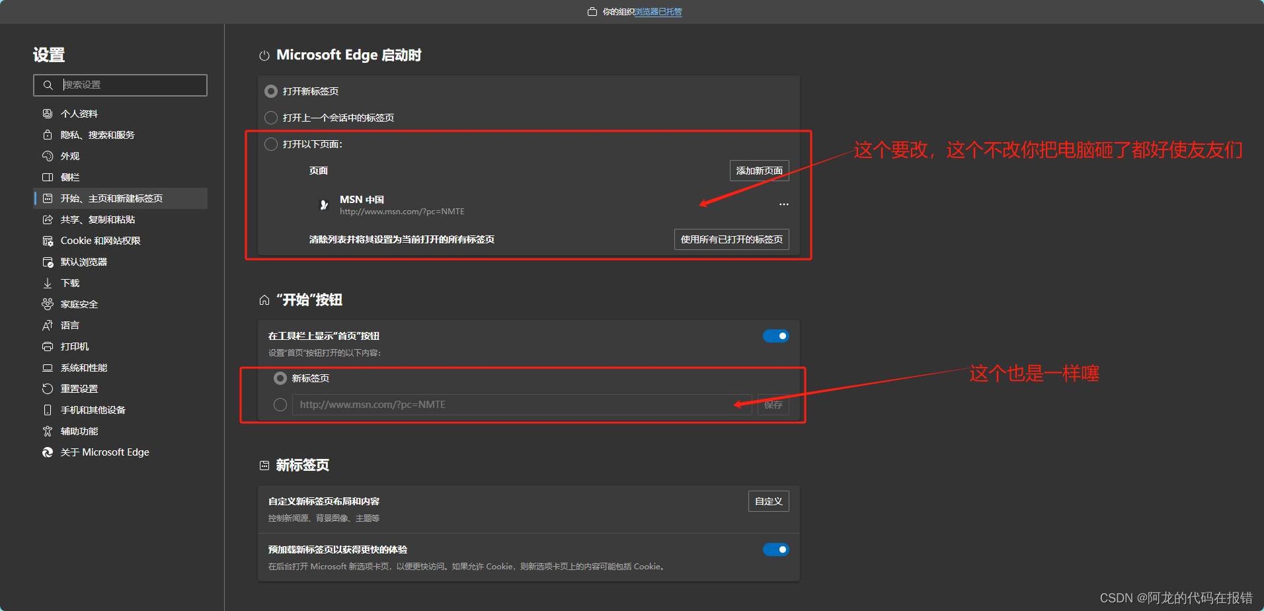Image resolution: width=1264 pixels, height=611 pixels.
Task: Click the MSN 中国 page URL text
Action: point(402,212)
